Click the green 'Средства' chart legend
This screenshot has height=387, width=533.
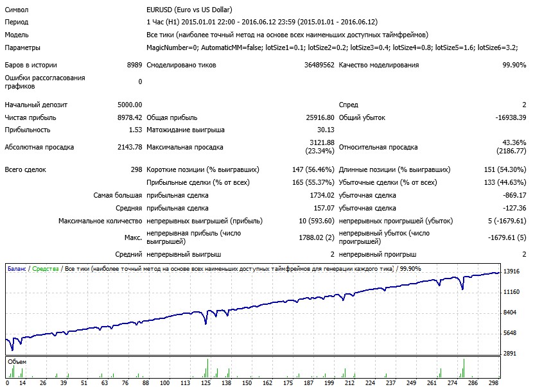[46, 269]
